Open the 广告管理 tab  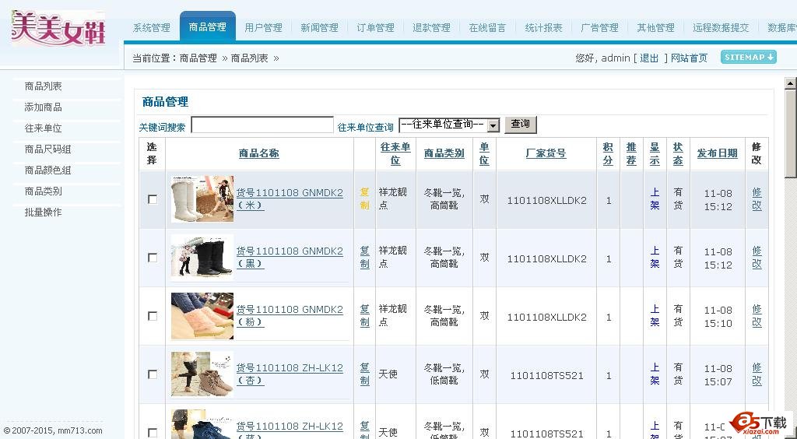pos(599,27)
